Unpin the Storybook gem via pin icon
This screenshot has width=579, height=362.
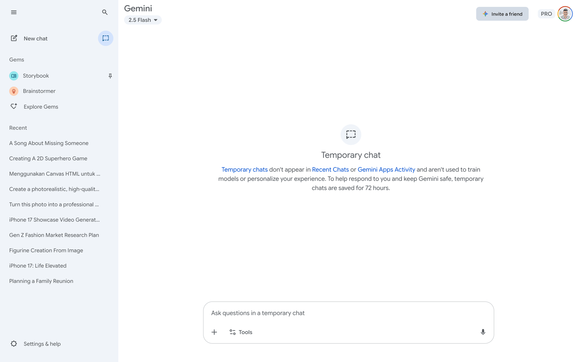(110, 76)
